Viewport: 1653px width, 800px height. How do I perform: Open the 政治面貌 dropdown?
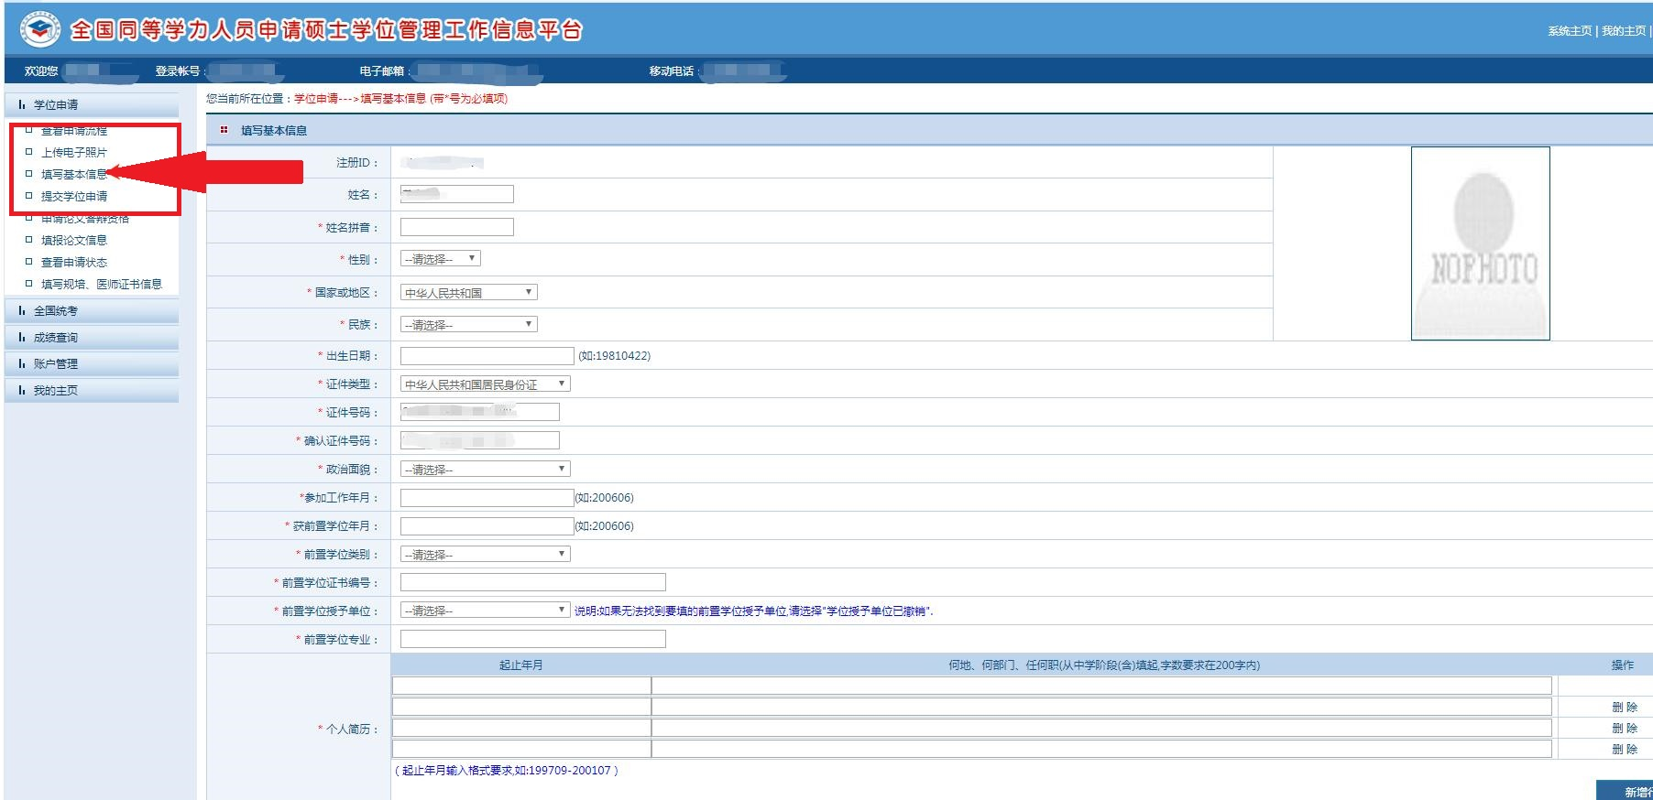coord(485,470)
